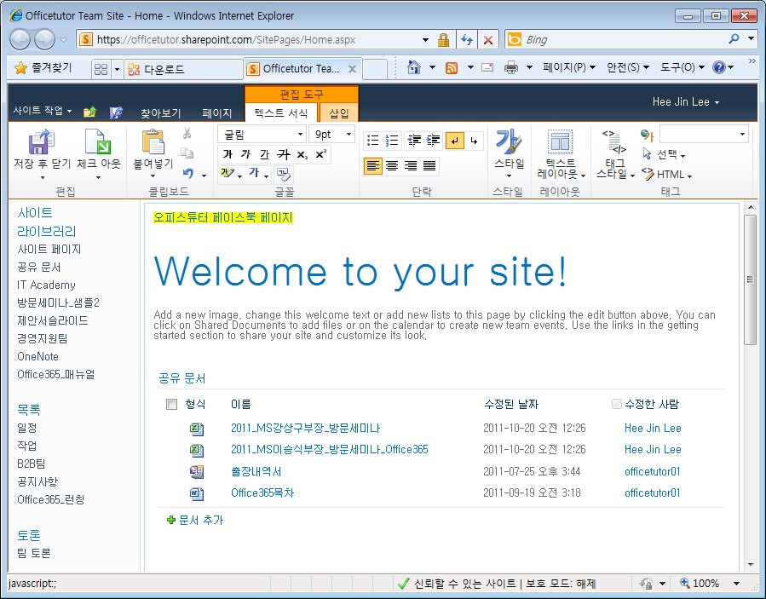Click the IE RSS feeds icon
The image size is (766, 599).
(x=452, y=68)
